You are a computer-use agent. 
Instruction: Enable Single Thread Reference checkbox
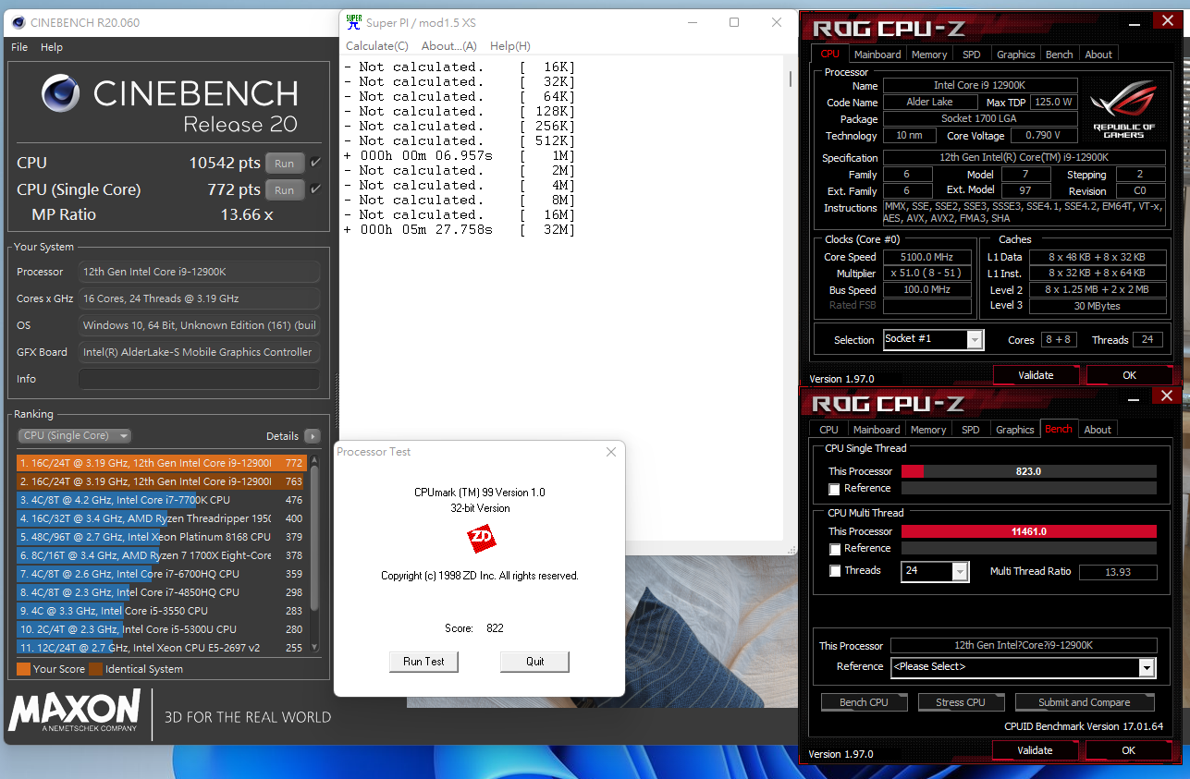[x=835, y=489]
